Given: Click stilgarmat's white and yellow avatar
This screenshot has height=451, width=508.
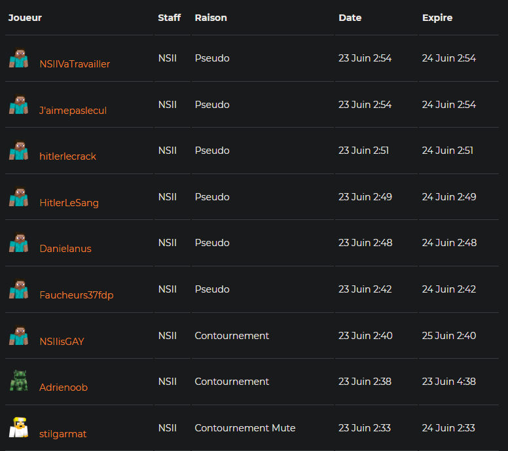Looking at the screenshot, I should tap(18, 427).
